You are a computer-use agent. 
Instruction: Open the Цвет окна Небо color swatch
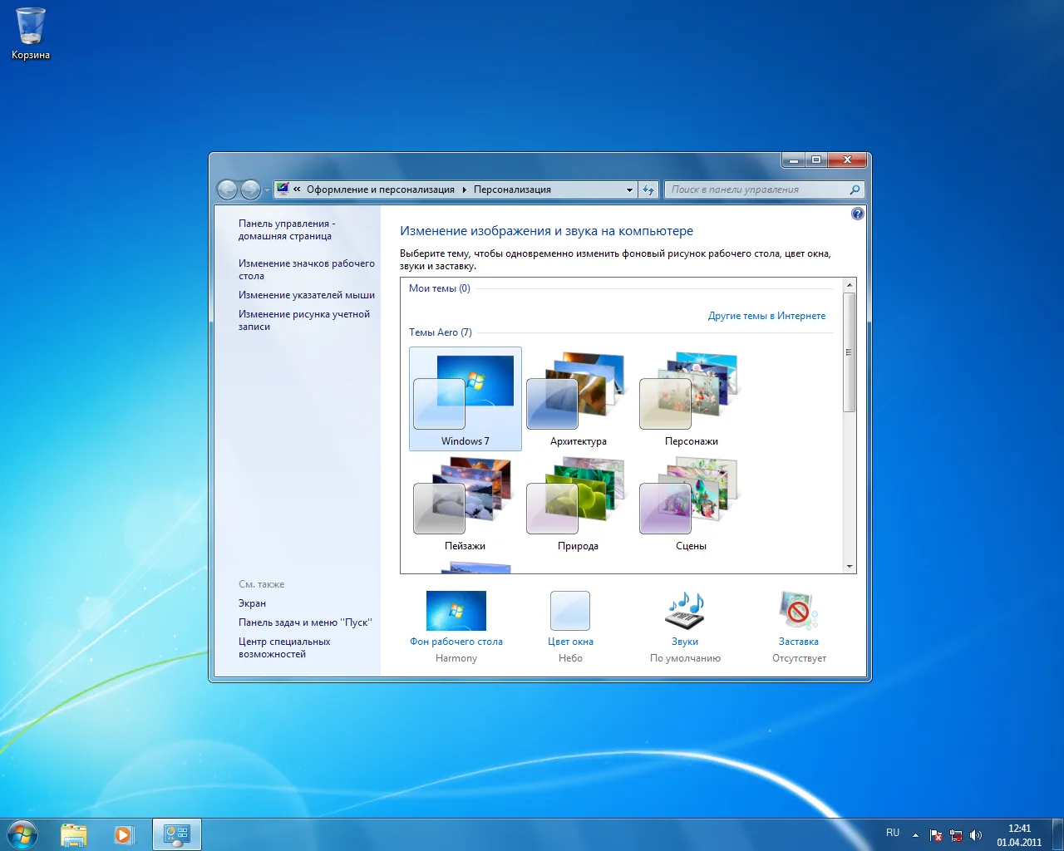click(570, 611)
